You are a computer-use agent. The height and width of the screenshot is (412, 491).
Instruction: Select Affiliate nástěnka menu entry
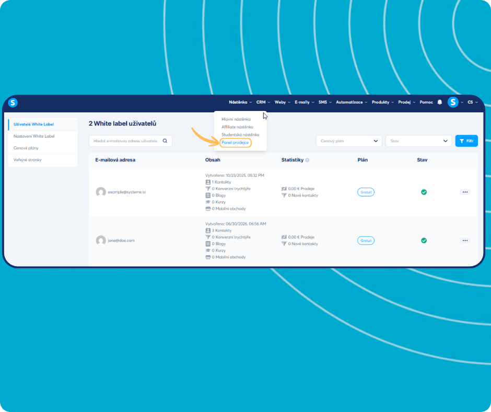pyautogui.click(x=237, y=127)
